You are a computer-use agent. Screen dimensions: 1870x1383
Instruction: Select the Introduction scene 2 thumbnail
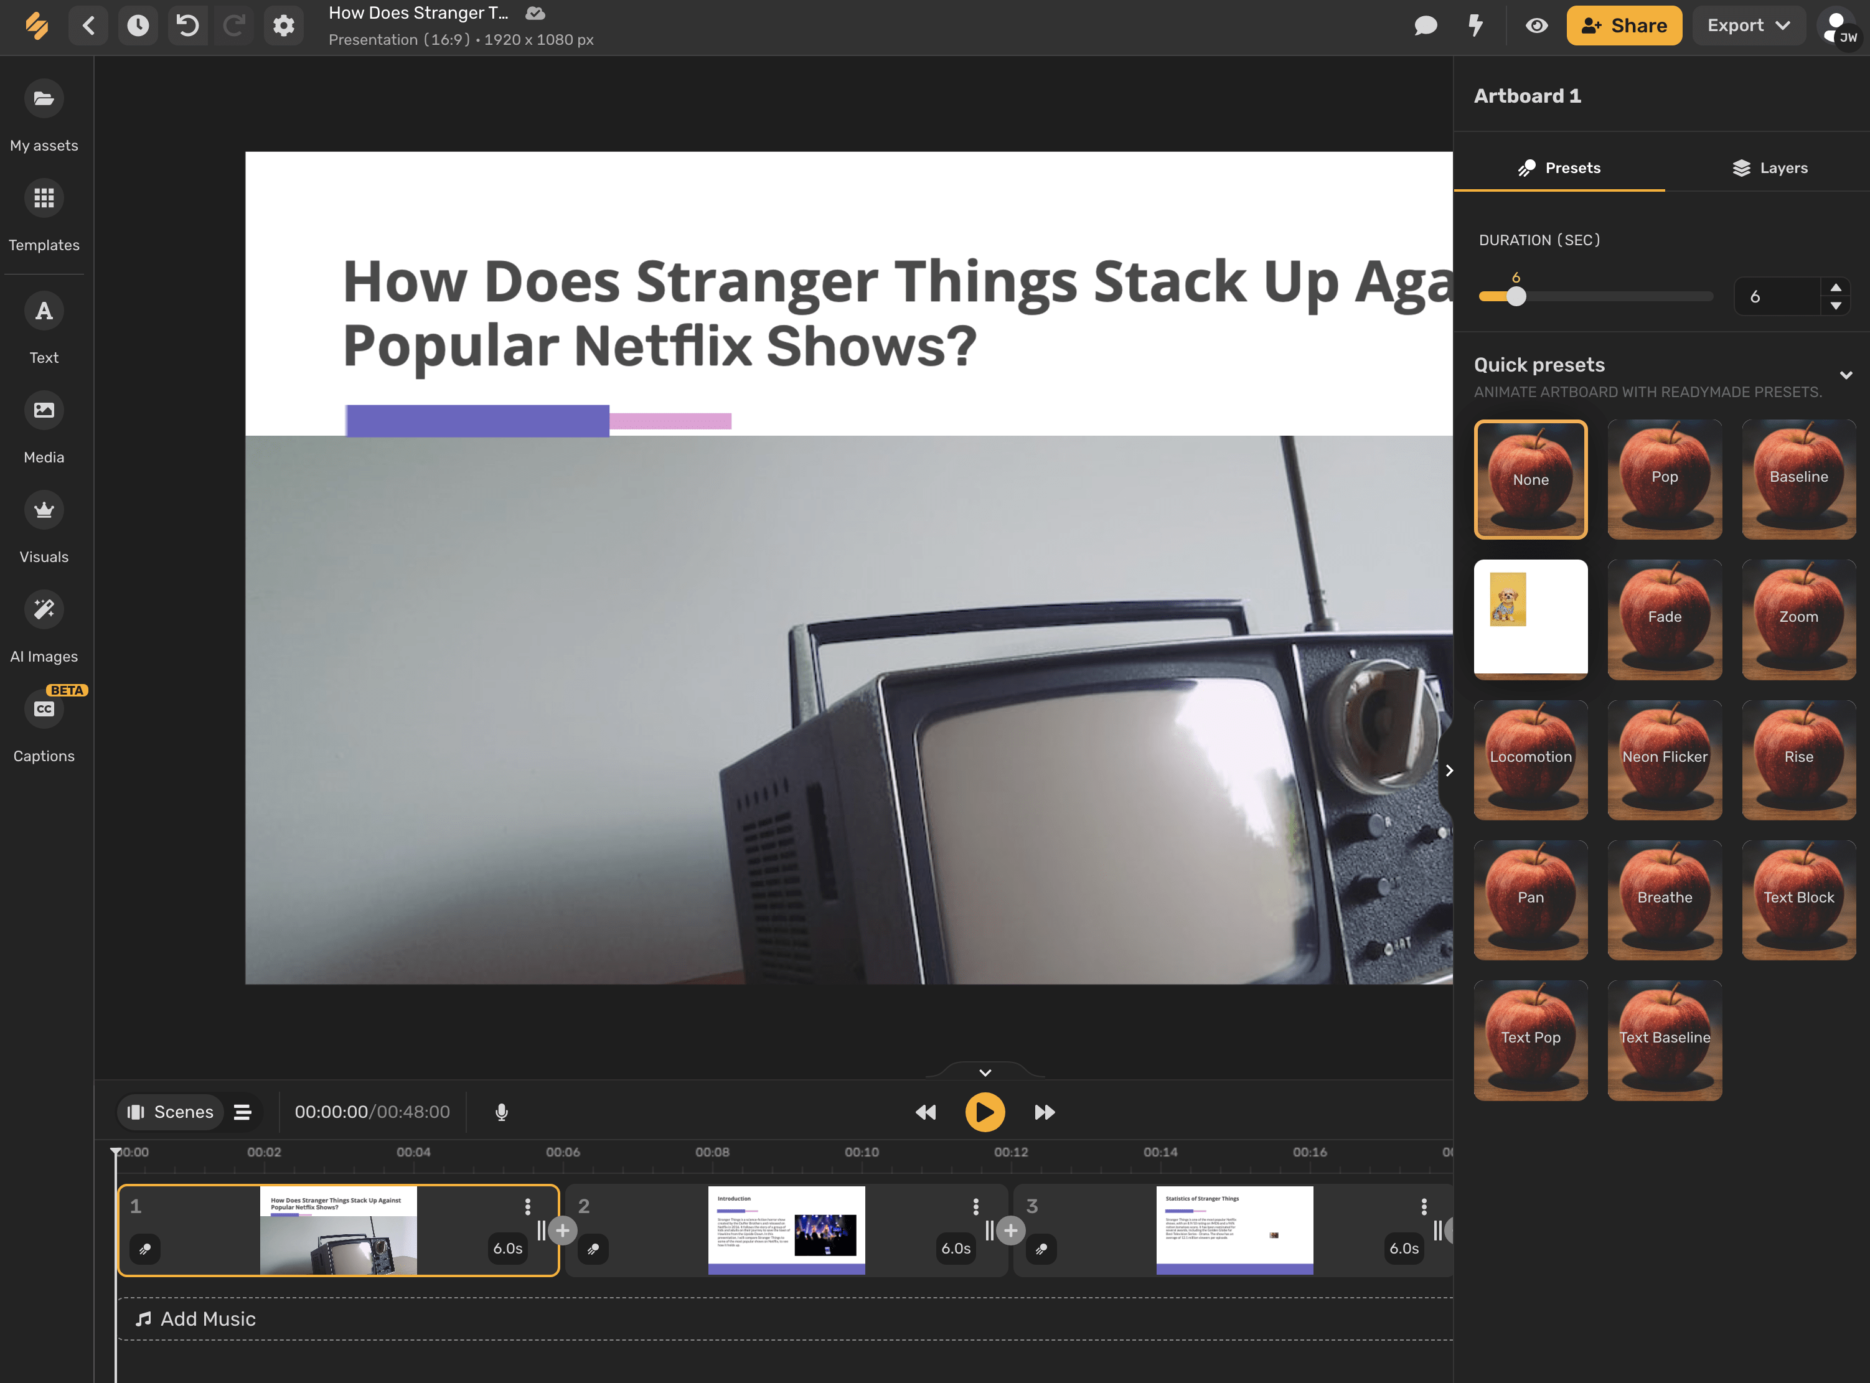click(786, 1230)
